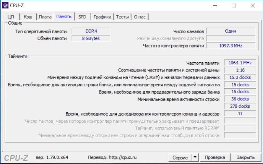Select the 15.0 clocks CAS value
263x164 pixels.
point(240,77)
